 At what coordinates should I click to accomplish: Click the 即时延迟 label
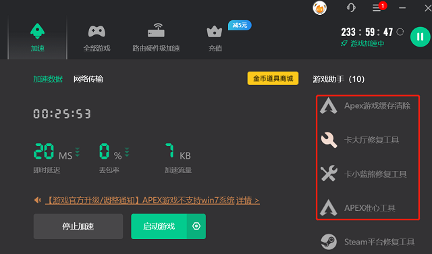coord(47,170)
